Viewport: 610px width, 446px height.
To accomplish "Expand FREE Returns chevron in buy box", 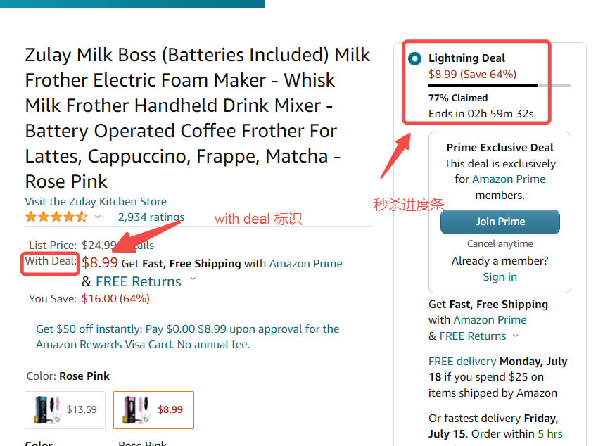I will pos(516,336).
